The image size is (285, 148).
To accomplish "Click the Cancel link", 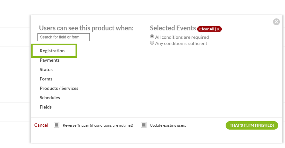I will click(x=41, y=125).
